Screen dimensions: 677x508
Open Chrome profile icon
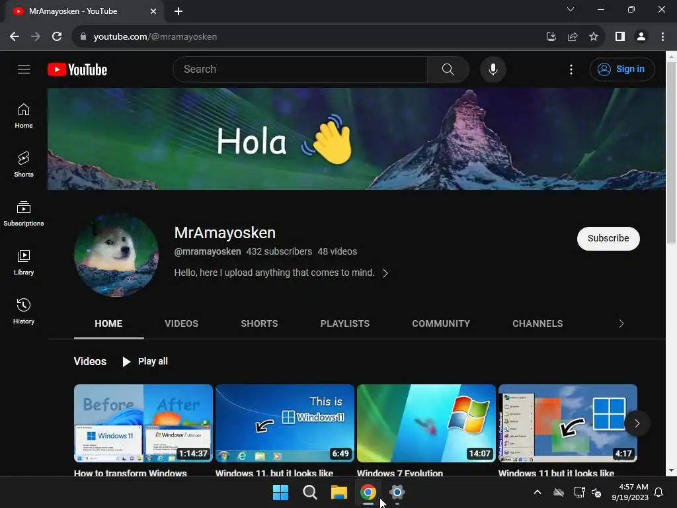click(x=641, y=37)
